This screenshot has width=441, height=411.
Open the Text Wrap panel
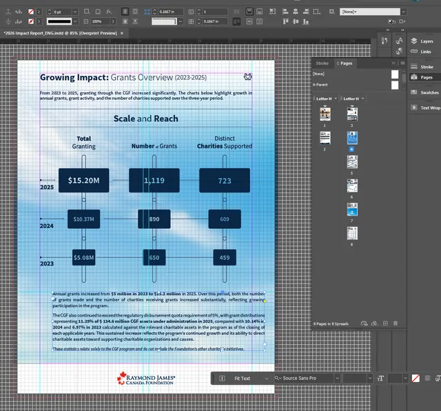pyautogui.click(x=425, y=108)
